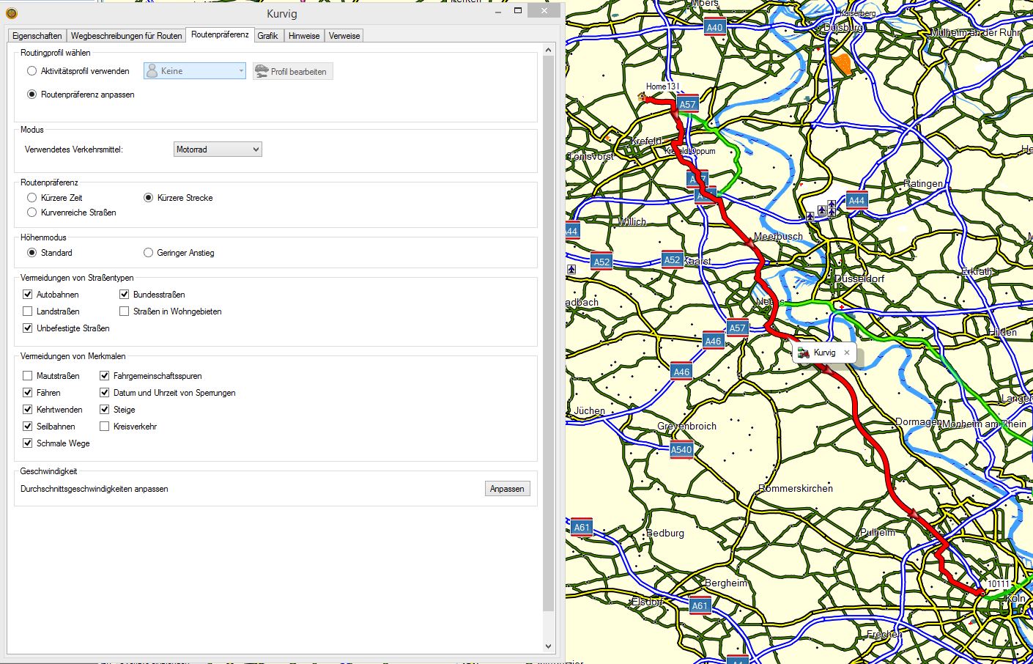The height and width of the screenshot is (664, 1033).
Task: Click the A44 highway shield near Ratingen
Action: pyautogui.click(x=856, y=201)
